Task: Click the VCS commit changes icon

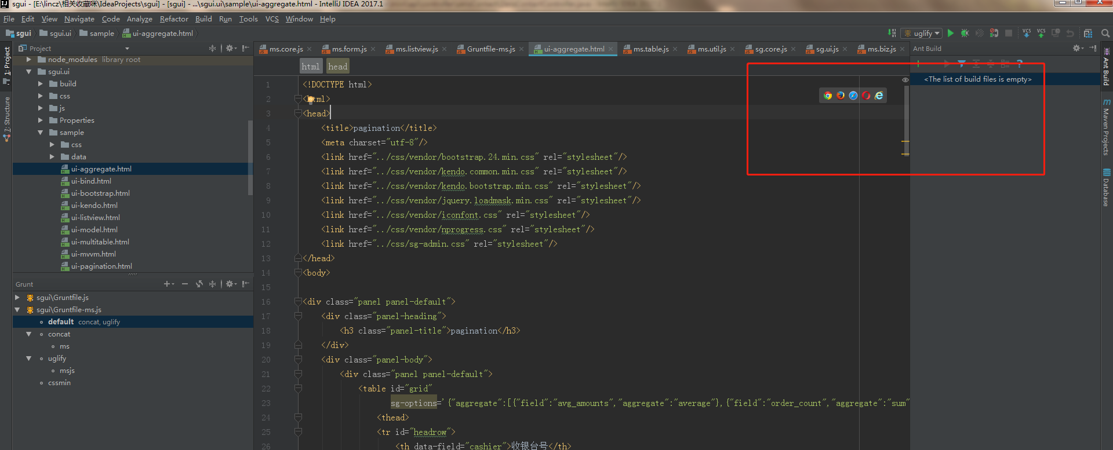Action: click(1041, 33)
